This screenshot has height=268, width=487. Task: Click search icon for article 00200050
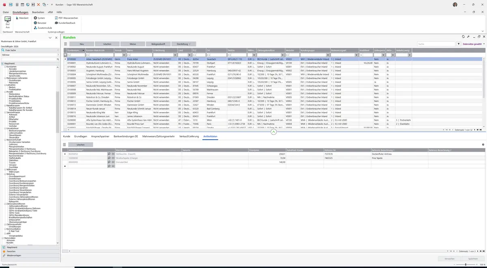click(x=109, y=154)
